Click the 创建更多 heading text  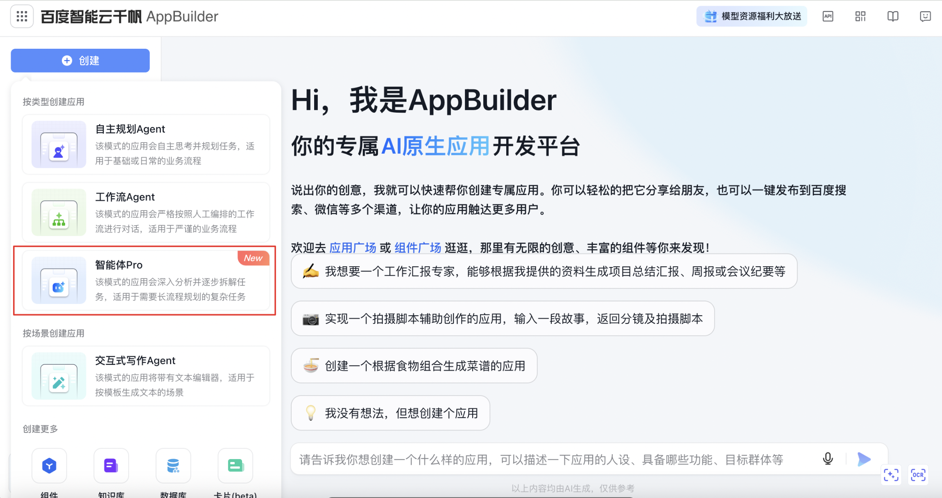[x=40, y=429]
